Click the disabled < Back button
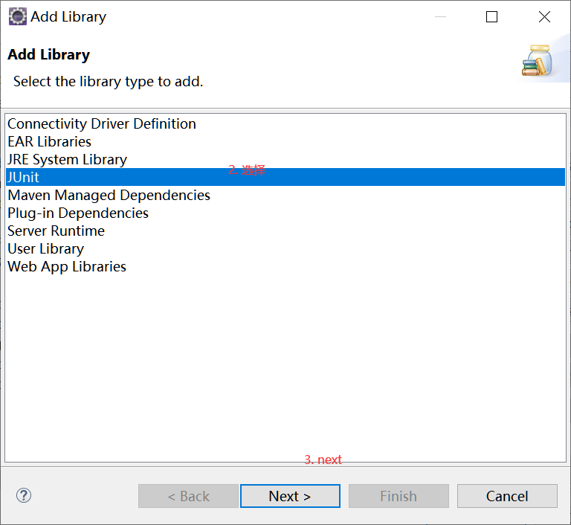571x525 pixels. click(x=188, y=496)
